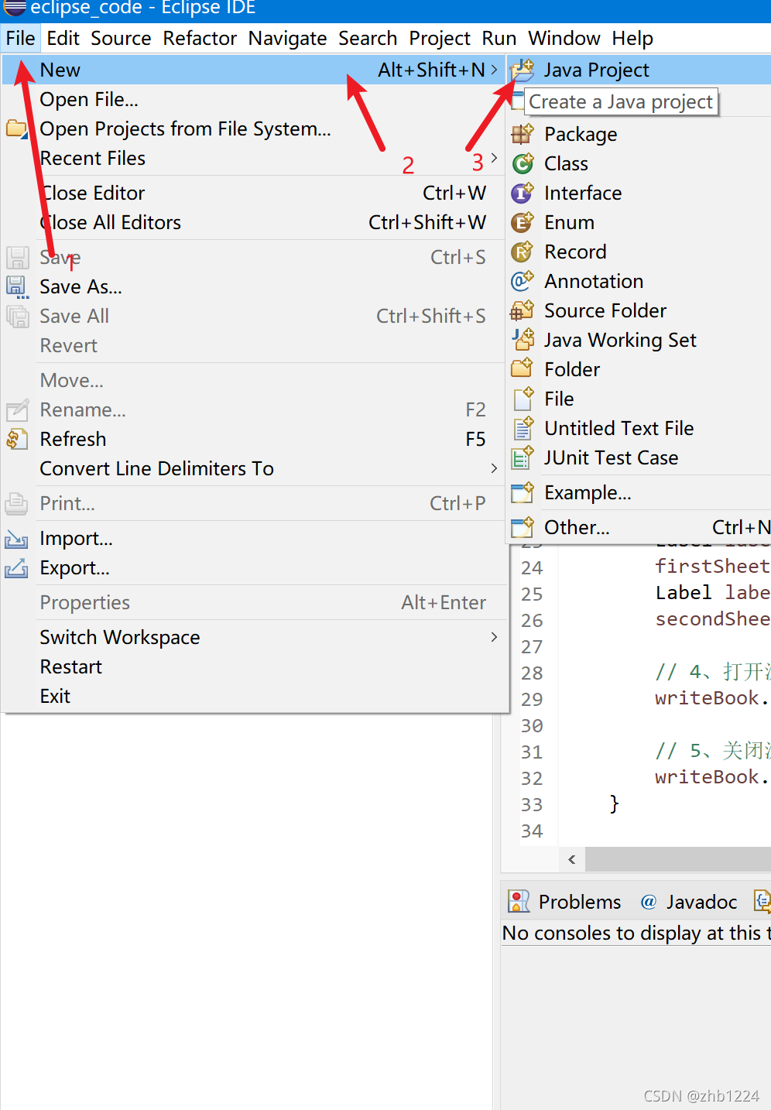771x1110 pixels.
Task: Open the Help menu
Action: tap(632, 38)
